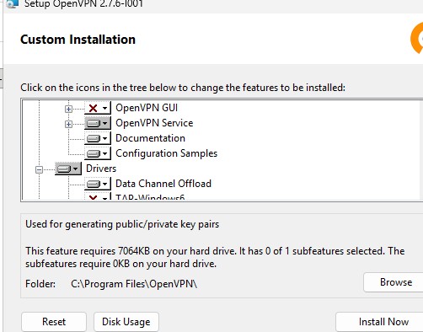The image size is (423, 332).
Task: Select the Drivers tree item
Action: point(101,169)
